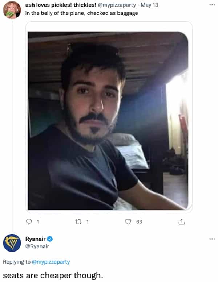Open the three-dot menu on ash's tweet

click(212, 5)
